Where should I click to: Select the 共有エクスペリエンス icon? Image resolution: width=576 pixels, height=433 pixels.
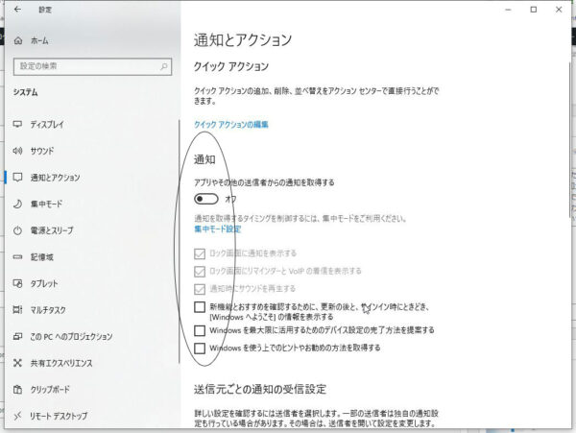17,363
